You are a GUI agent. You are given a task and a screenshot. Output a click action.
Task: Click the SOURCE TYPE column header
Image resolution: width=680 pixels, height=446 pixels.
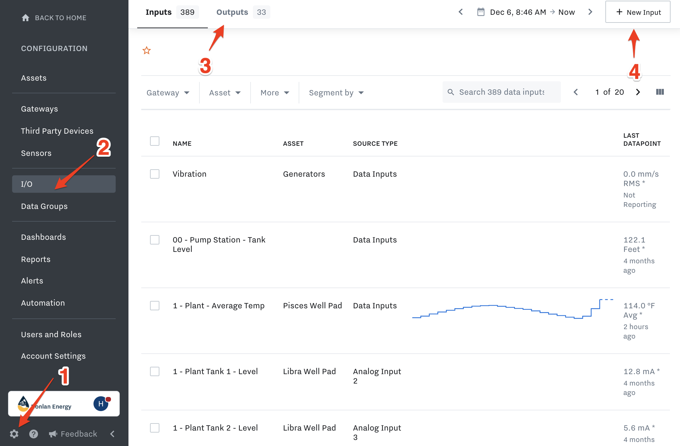coord(375,144)
